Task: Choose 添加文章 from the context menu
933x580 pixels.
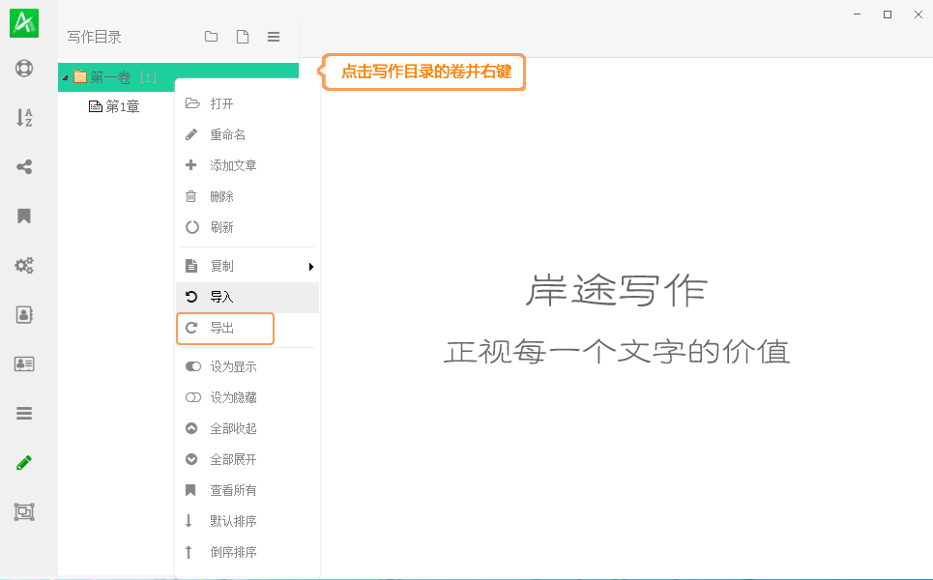Action: point(248,165)
